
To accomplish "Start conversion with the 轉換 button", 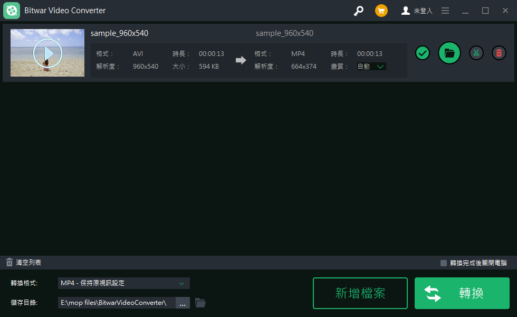I will (462, 293).
